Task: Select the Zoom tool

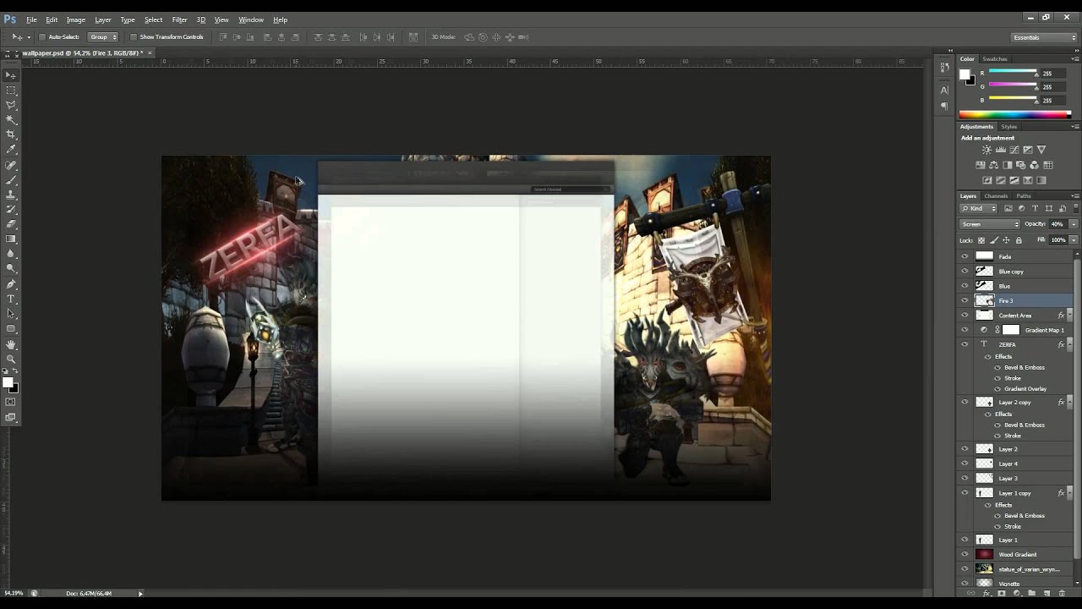Action: coord(11,359)
